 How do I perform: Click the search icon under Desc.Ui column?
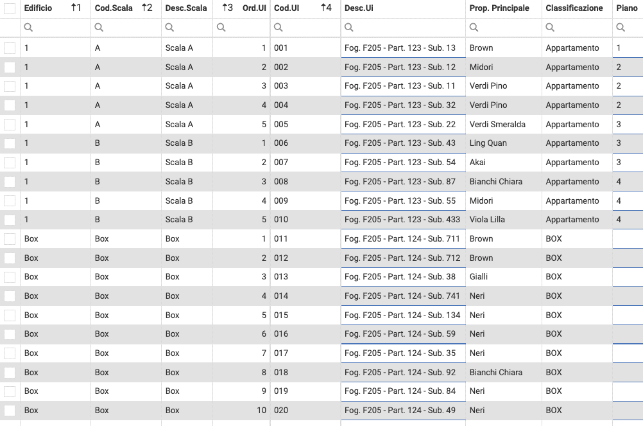click(x=348, y=28)
